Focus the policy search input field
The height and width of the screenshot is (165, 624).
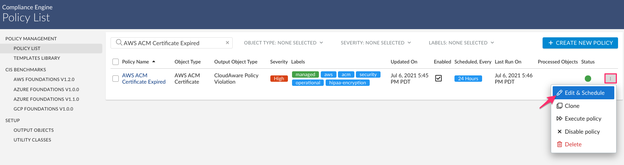[x=174, y=43]
